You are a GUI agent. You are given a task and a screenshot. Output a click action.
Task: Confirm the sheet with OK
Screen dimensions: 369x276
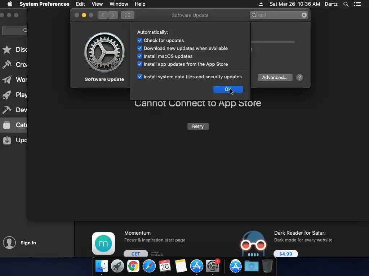point(228,89)
